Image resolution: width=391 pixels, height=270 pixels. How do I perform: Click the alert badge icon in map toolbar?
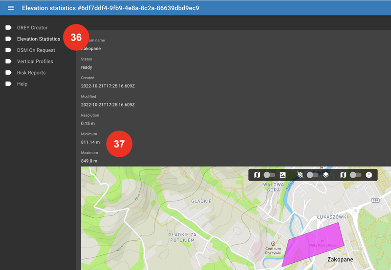coord(369,175)
